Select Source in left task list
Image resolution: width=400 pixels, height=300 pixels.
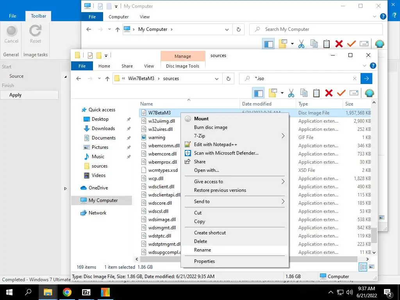pyautogui.click(x=16, y=76)
